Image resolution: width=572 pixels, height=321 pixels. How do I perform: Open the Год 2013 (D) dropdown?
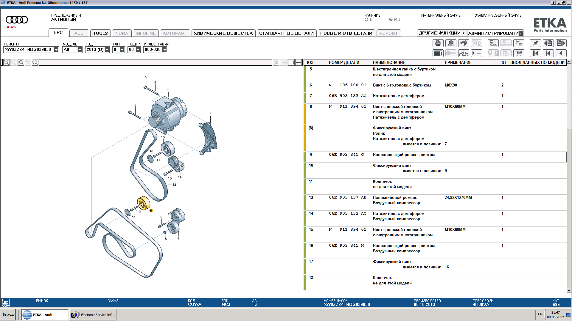pos(107,50)
